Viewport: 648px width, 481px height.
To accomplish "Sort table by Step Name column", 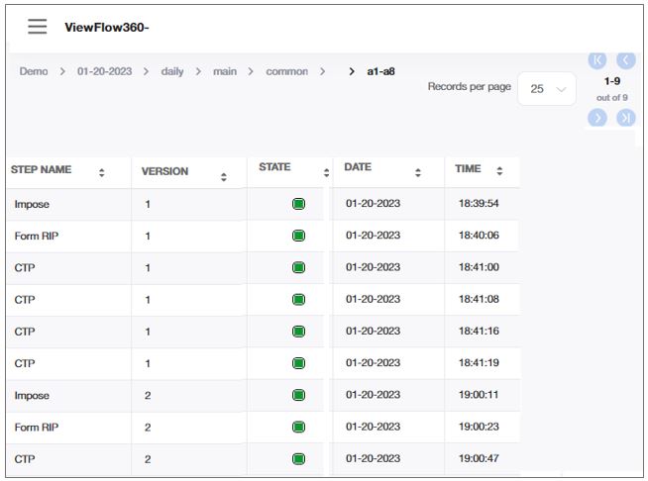I will (x=101, y=173).
